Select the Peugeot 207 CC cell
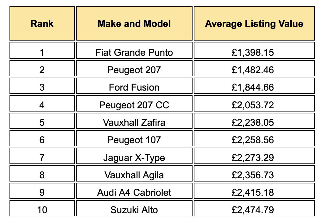Image resolution: width=323 pixels, height=223 pixels. pos(134,103)
